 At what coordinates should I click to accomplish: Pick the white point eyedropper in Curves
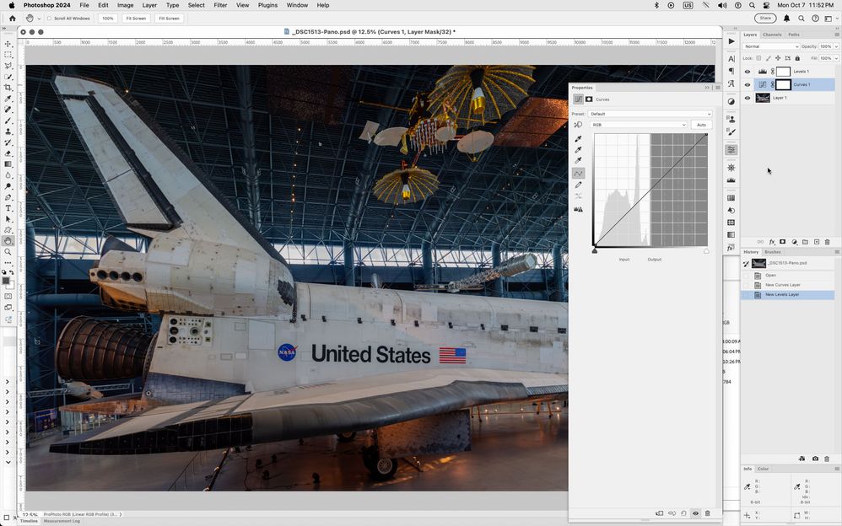click(x=578, y=160)
